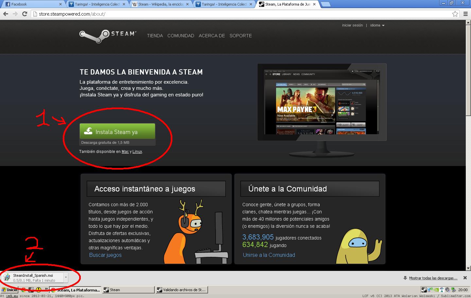Click the Linux download link
Viewport: 471px width, 298px height.
tap(137, 152)
